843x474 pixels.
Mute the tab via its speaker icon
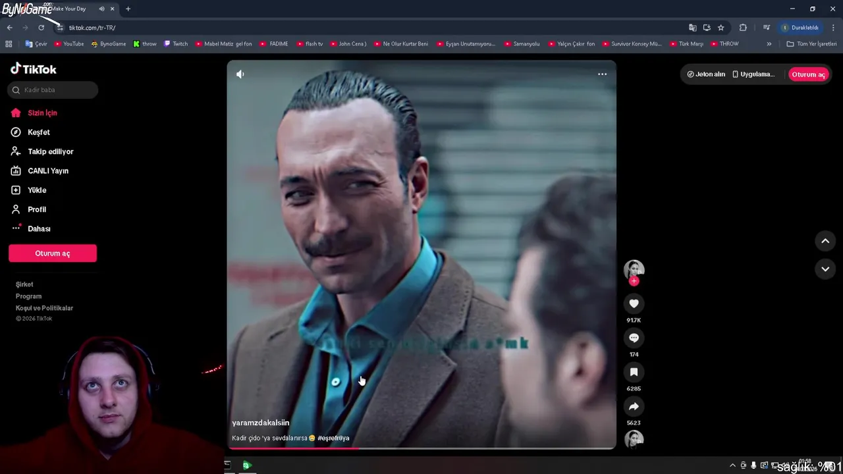click(x=101, y=9)
